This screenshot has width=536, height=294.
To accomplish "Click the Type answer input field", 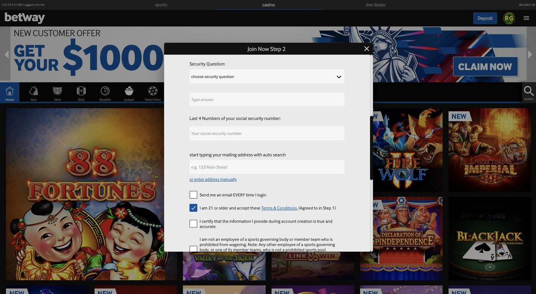I will click(267, 100).
